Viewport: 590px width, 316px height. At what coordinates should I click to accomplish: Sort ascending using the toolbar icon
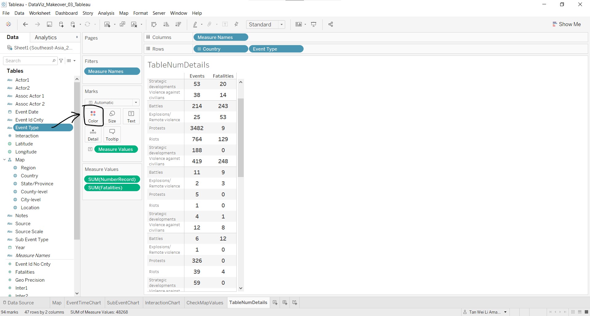(x=166, y=25)
